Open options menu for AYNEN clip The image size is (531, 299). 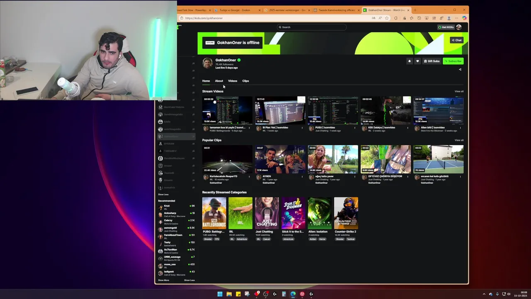(x=302, y=176)
